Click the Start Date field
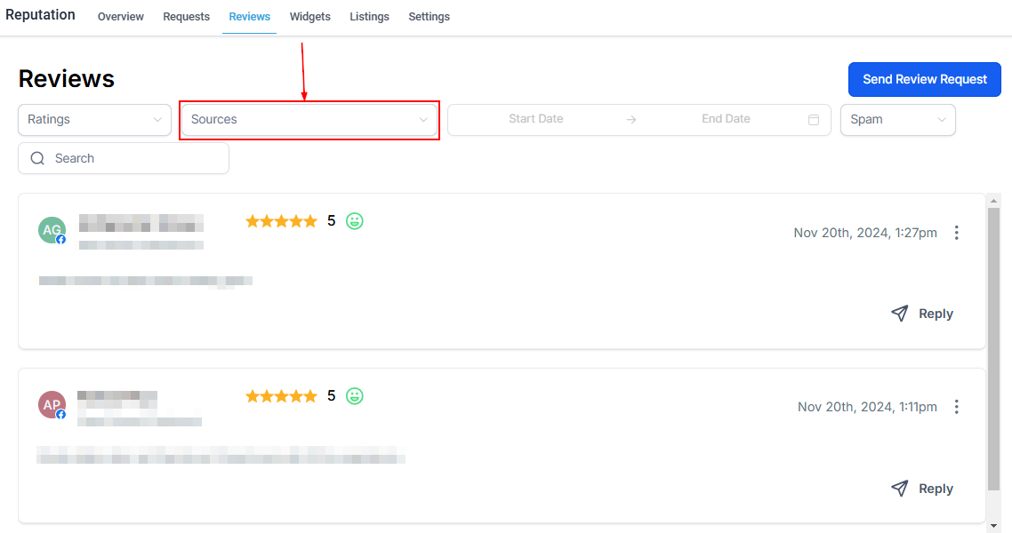Viewport: 1012px width, 533px height. pyautogui.click(x=535, y=119)
